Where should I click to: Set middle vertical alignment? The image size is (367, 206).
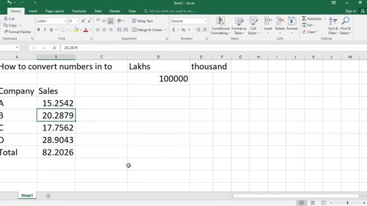click(104, 21)
